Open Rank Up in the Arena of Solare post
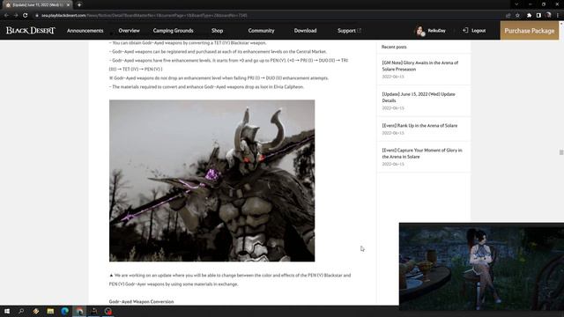This screenshot has height=317, width=564. click(419, 125)
